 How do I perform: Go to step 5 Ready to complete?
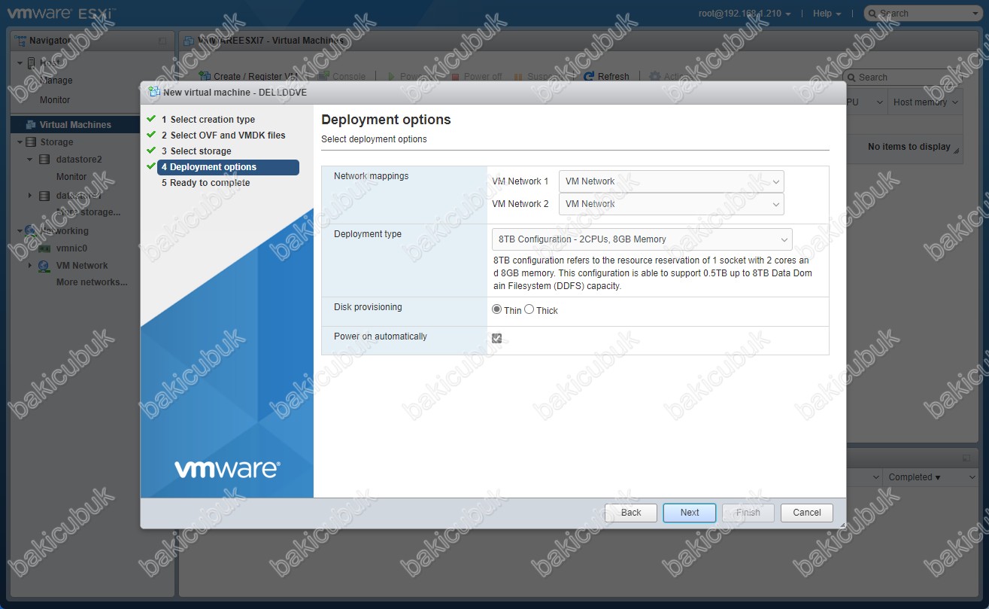[205, 183]
